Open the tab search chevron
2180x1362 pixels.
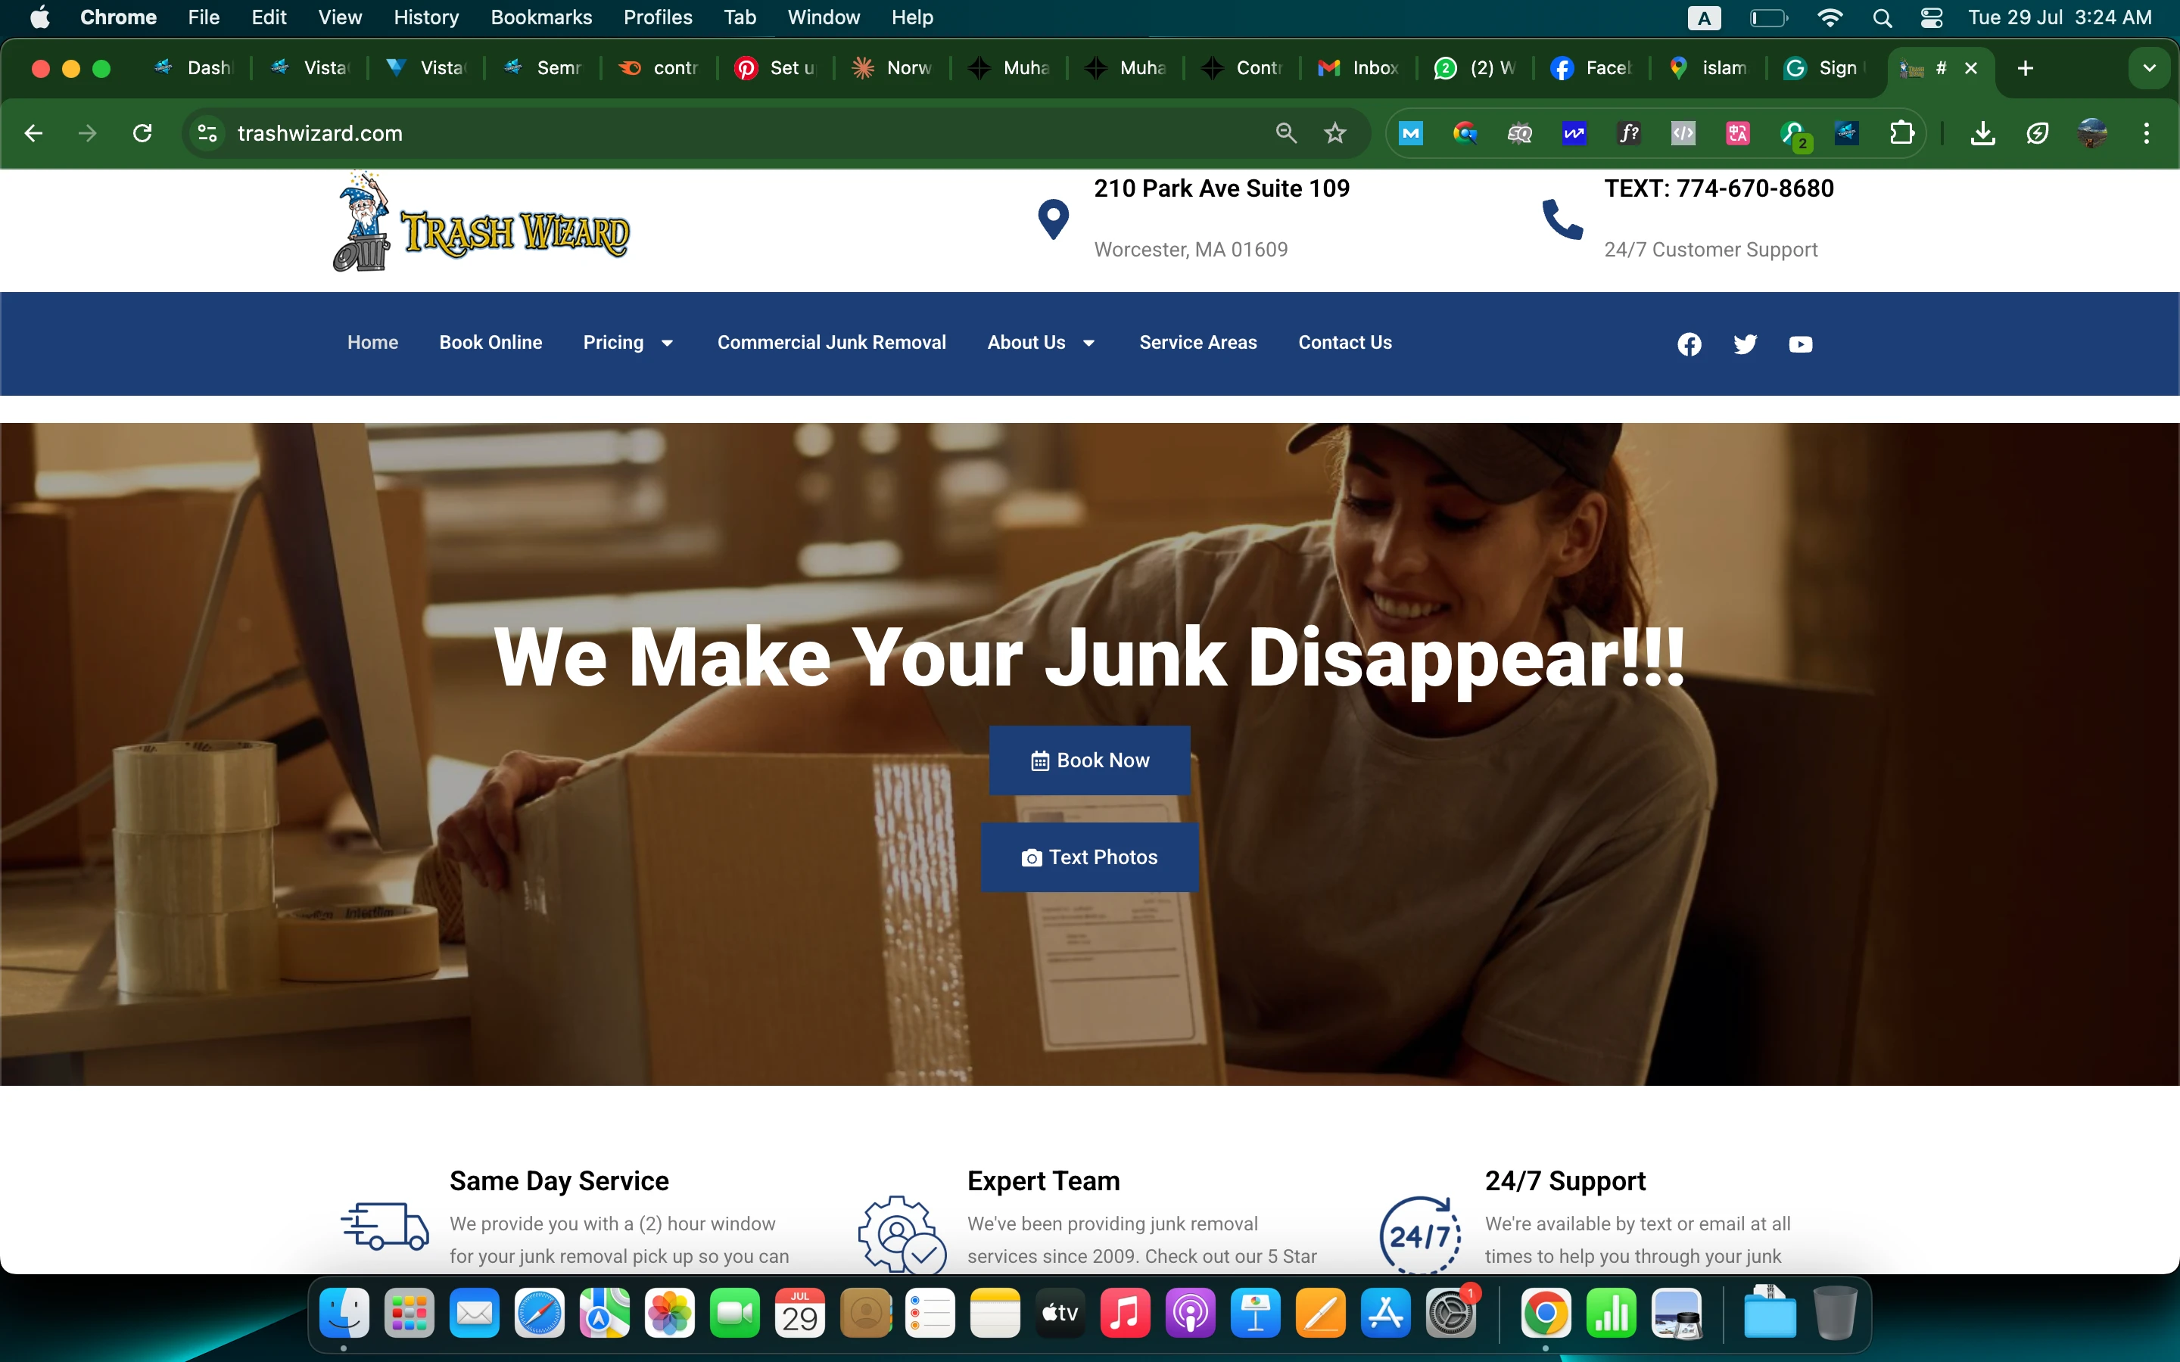[2148, 68]
